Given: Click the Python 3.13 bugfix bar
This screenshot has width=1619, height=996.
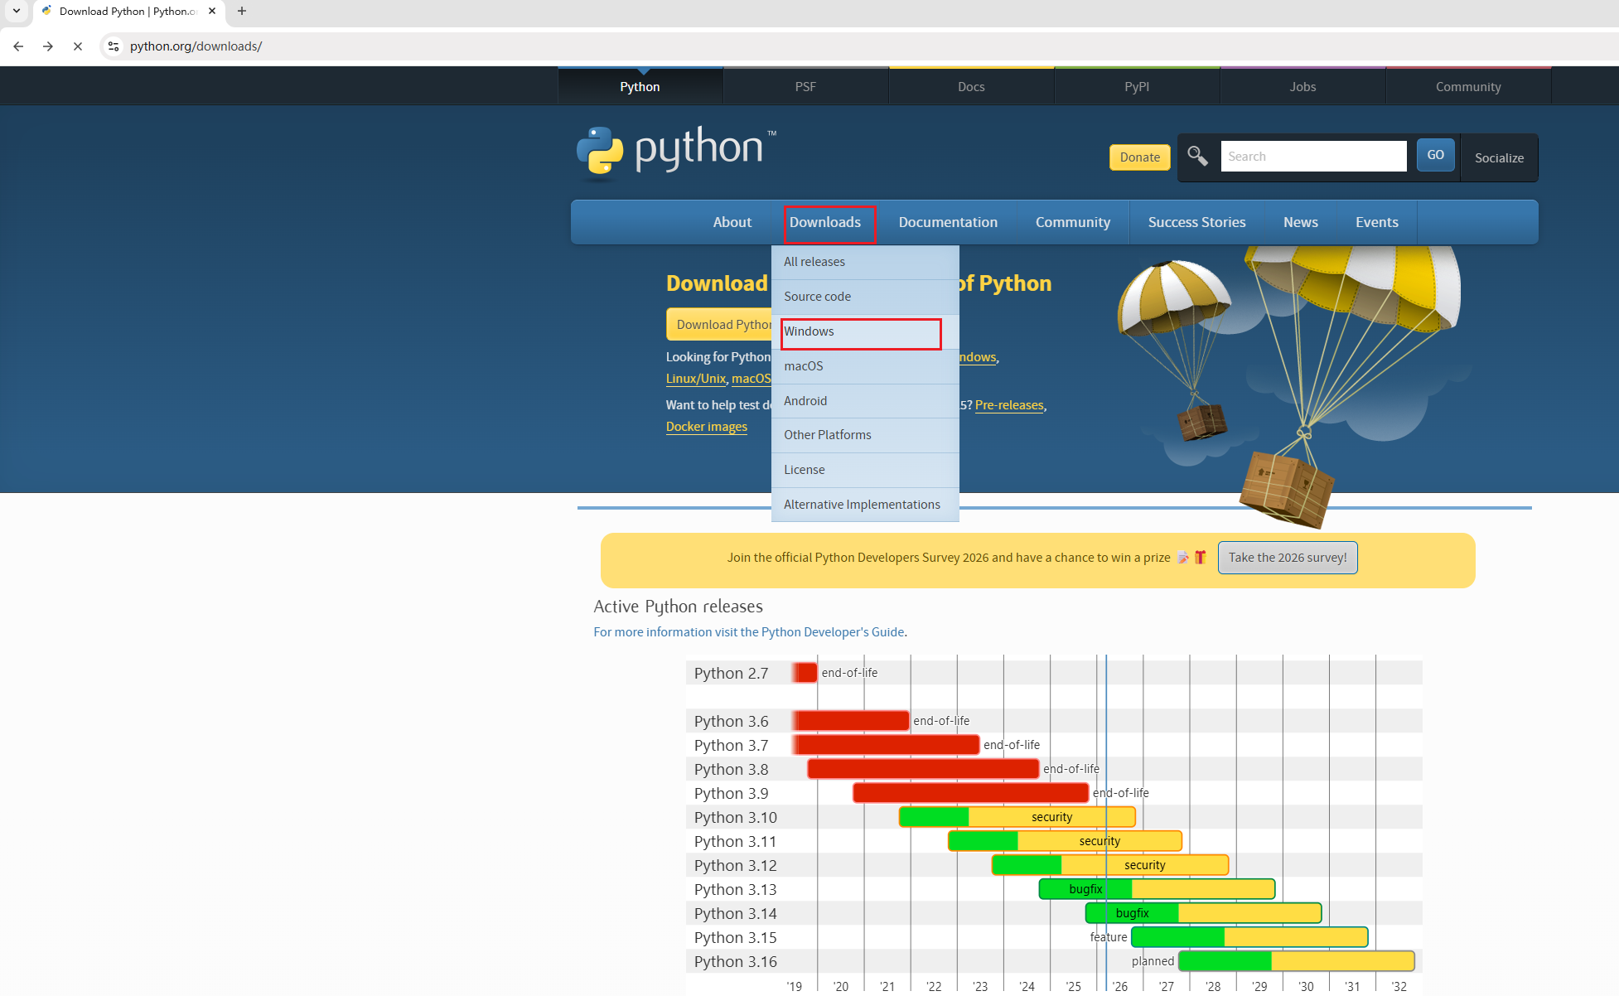Looking at the screenshot, I should coord(1085,889).
